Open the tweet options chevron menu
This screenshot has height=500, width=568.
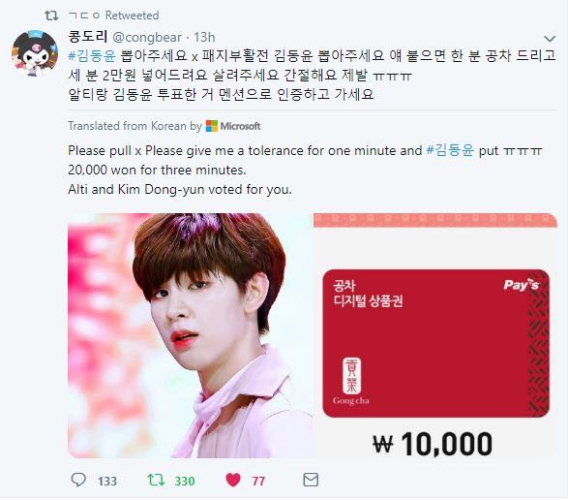(x=550, y=38)
